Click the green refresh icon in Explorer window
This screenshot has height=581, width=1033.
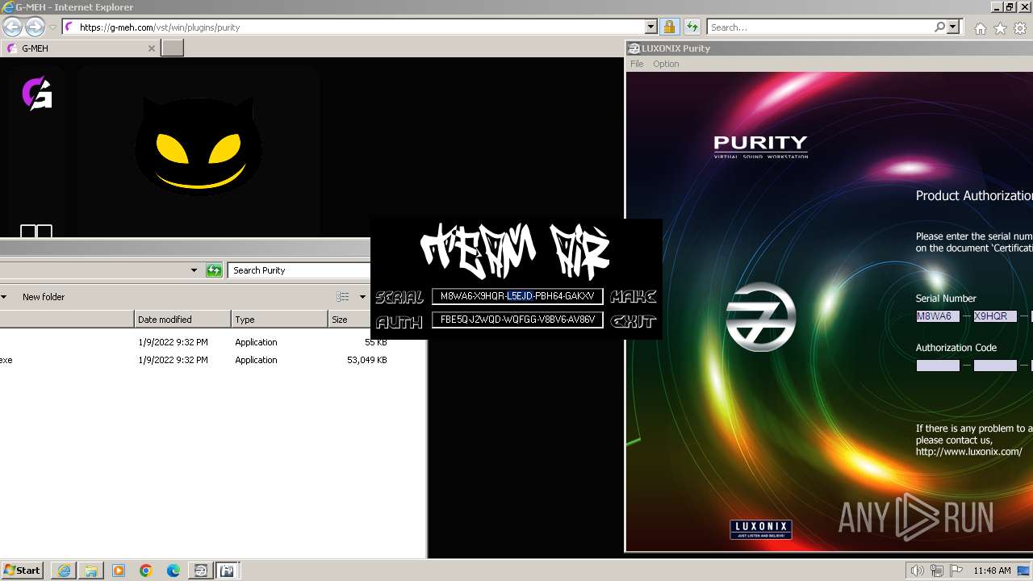[214, 270]
